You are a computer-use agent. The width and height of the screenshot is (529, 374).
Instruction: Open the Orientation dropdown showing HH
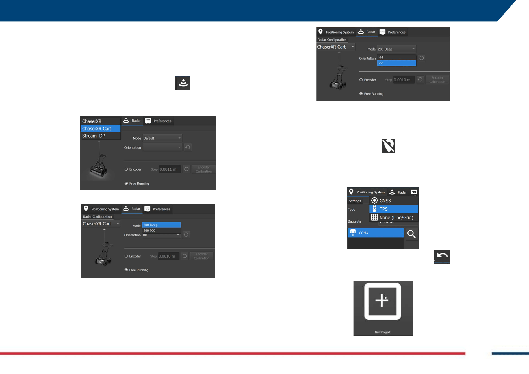coord(161,235)
